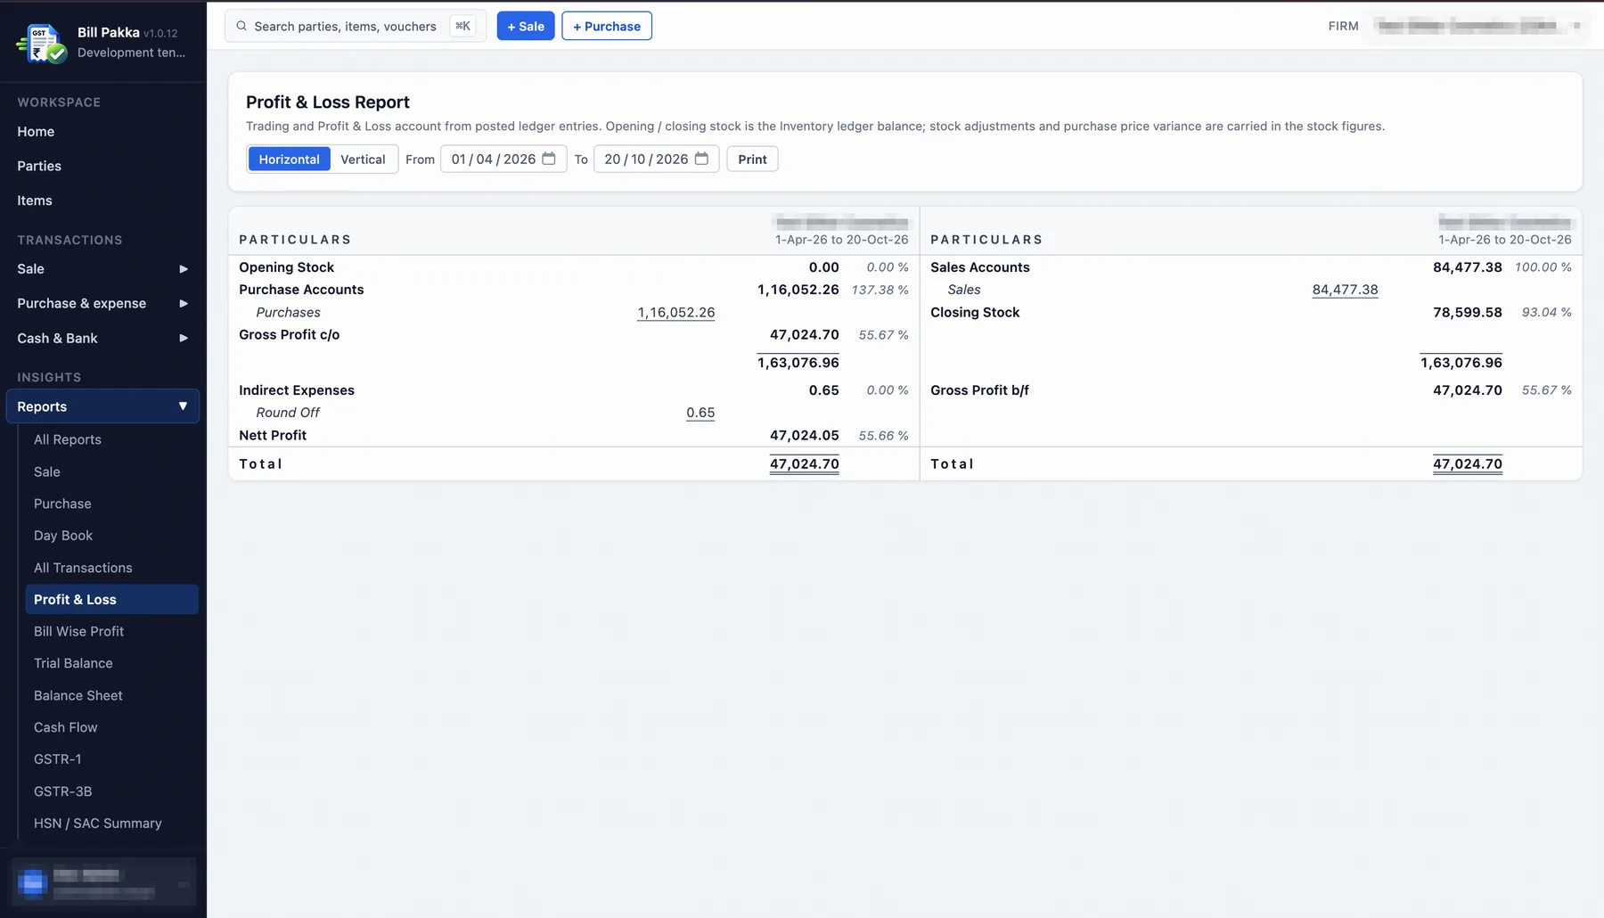Open All Reports in sidebar

click(x=111, y=439)
